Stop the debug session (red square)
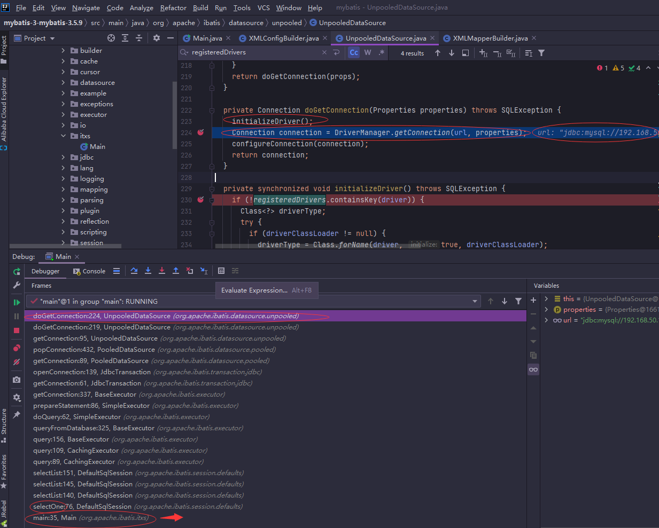The height and width of the screenshot is (528, 659). click(x=17, y=330)
